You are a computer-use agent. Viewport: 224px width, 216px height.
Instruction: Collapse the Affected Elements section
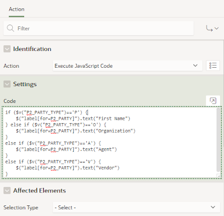click(x=7, y=191)
